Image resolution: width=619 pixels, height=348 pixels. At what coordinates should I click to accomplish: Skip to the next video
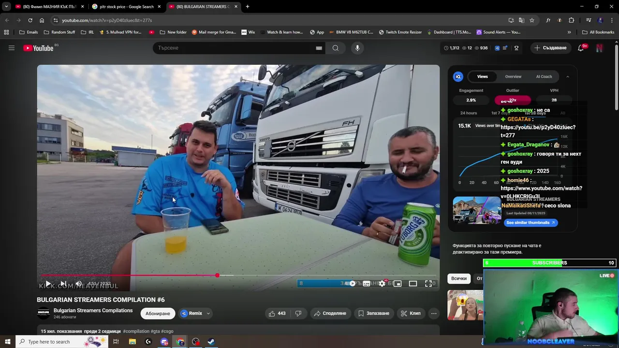[63, 284]
